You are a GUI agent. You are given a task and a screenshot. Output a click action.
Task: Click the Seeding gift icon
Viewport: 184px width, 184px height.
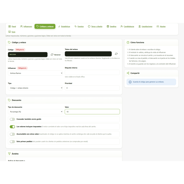108,26
